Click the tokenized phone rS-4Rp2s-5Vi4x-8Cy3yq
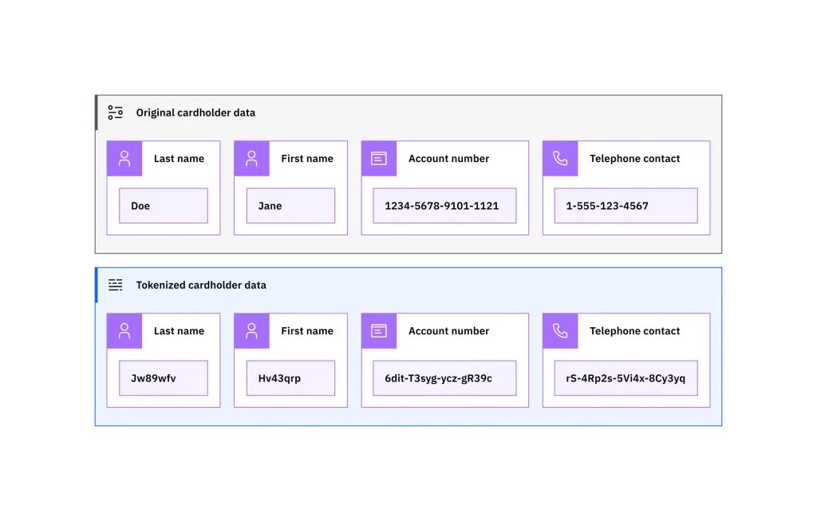Screen dimensions: 817x521 626,377
